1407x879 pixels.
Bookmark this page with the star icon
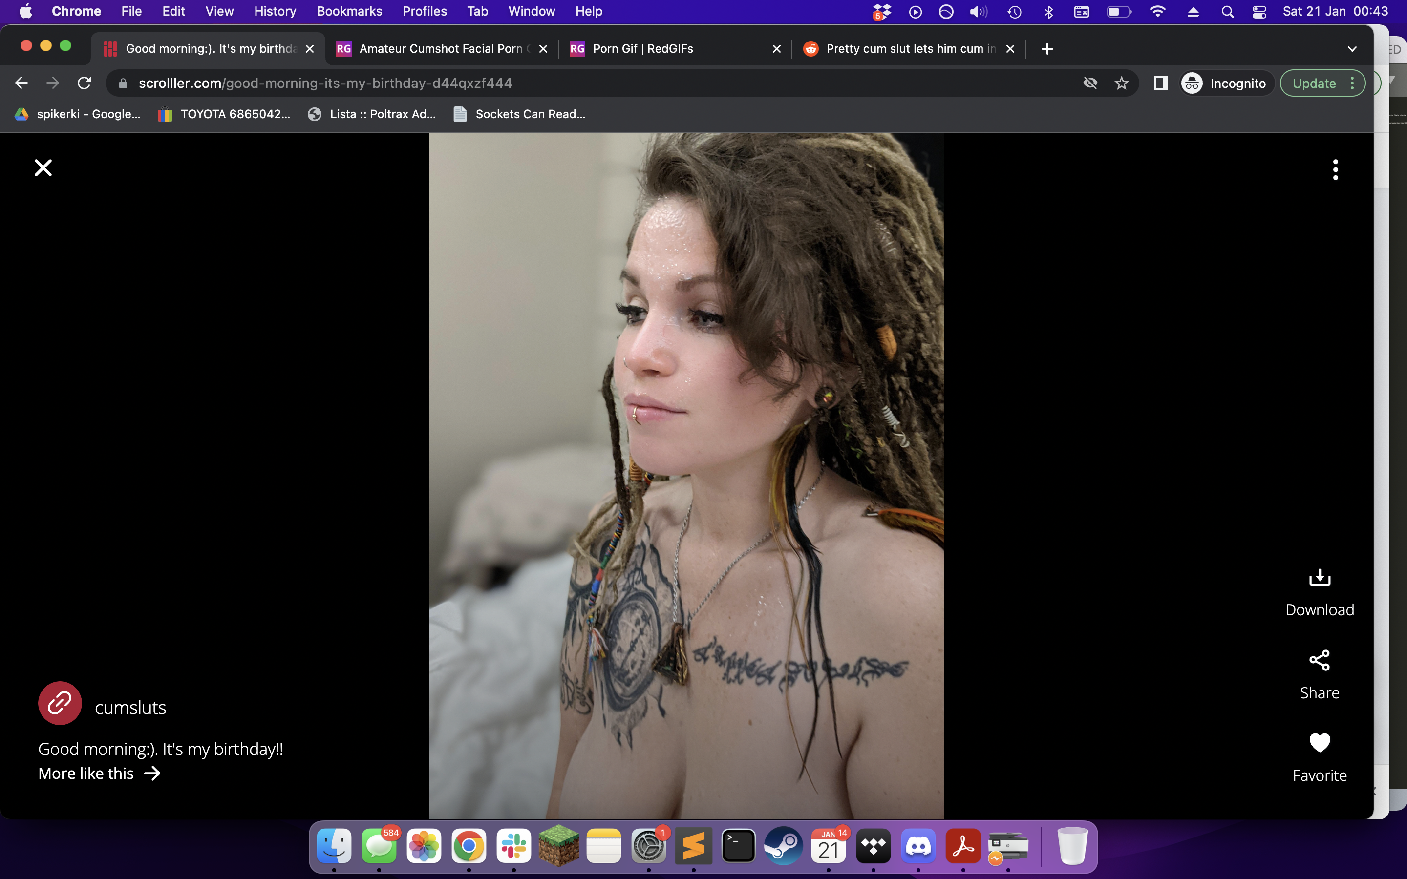tap(1122, 84)
